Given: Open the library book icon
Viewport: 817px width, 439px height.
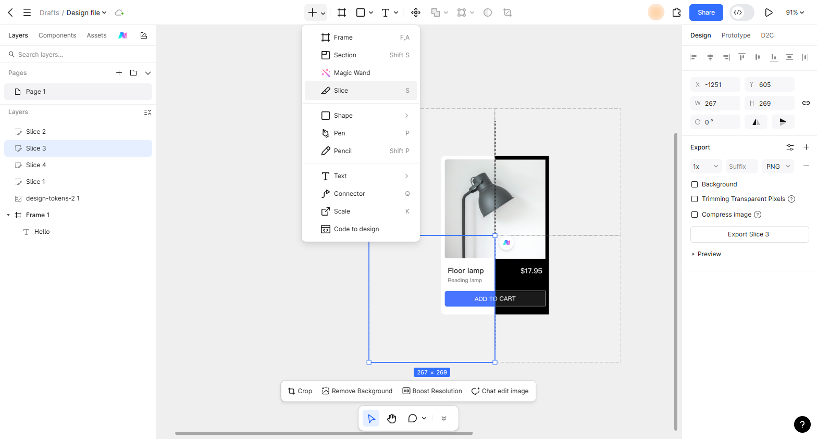Looking at the screenshot, I should point(144,35).
